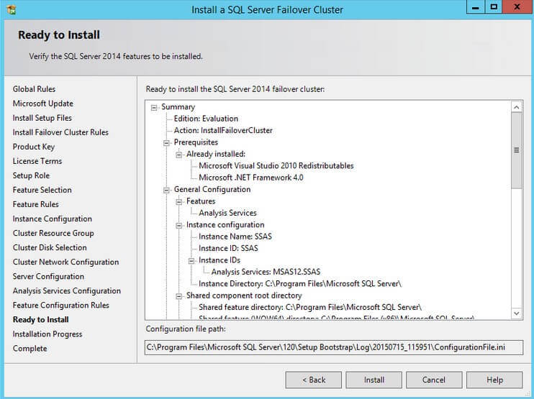Open License Terms step
This screenshot has width=534, height=399.
37,161
